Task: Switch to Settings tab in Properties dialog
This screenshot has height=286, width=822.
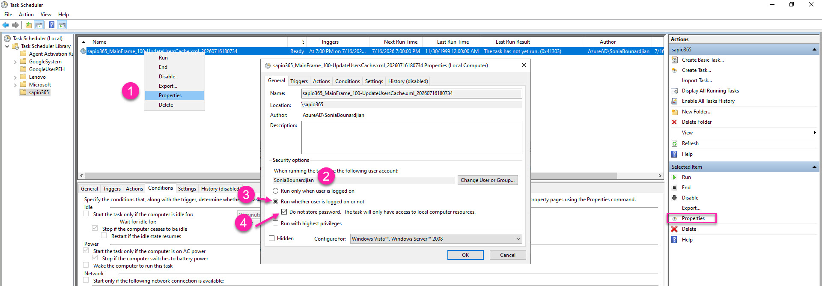Action: click(374, 81)
